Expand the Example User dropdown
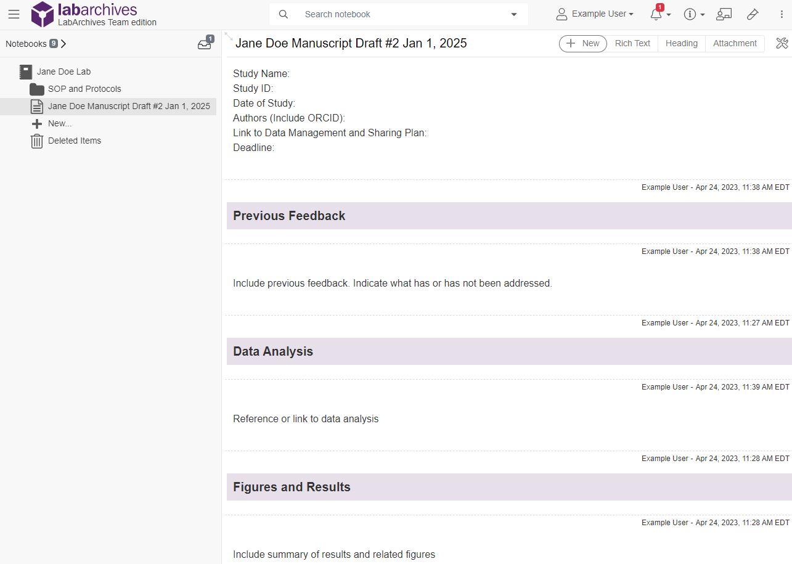792x564 pixels. [x=594, y=14]
